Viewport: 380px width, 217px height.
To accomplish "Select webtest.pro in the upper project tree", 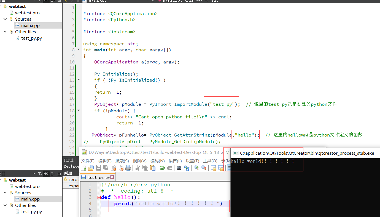I will [27, 13].
